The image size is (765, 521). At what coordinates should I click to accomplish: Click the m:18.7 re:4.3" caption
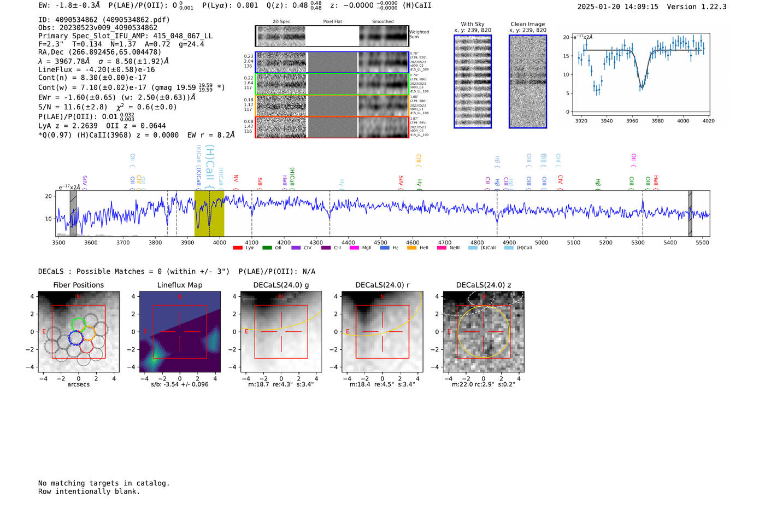pyautogui.click(x=281, y=384)
